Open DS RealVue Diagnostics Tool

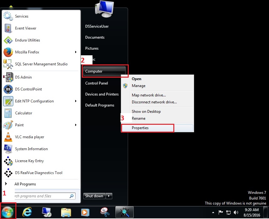pos(38,173)
